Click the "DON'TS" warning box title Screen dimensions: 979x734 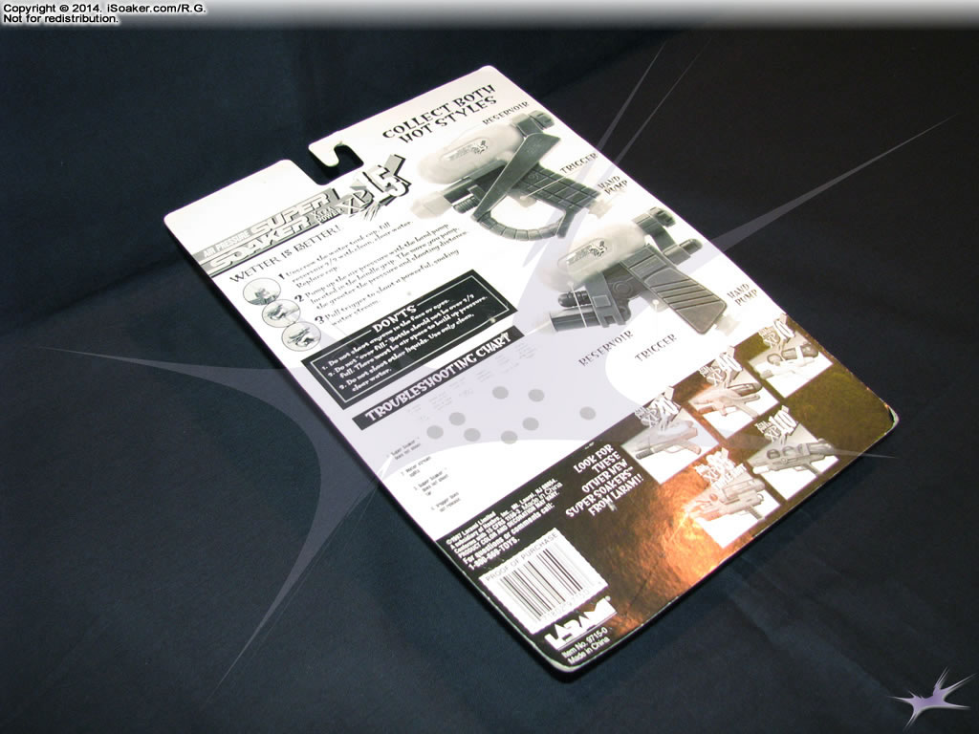tap(394, 317)
